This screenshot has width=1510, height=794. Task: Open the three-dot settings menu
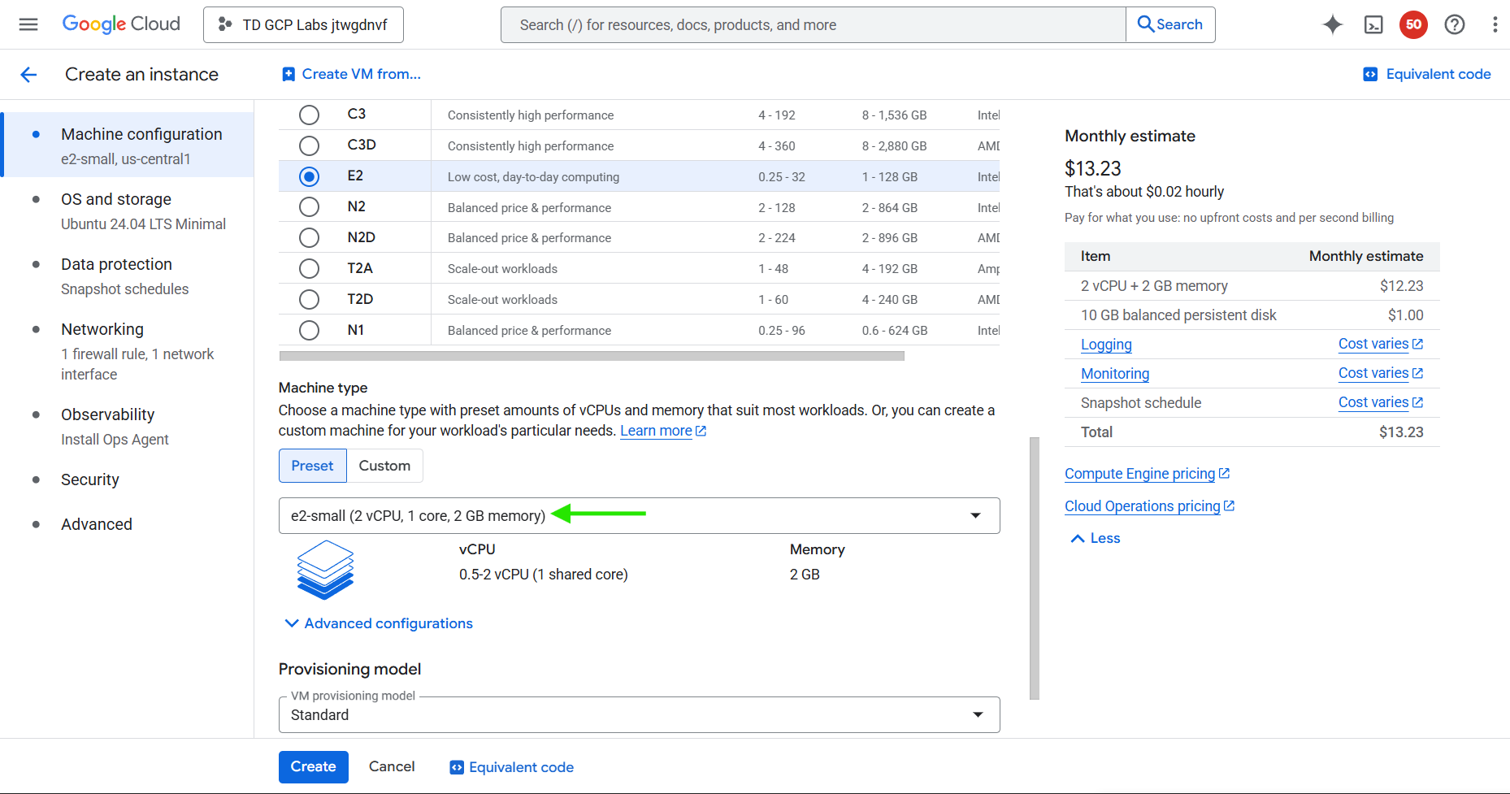click(1495, 24)
